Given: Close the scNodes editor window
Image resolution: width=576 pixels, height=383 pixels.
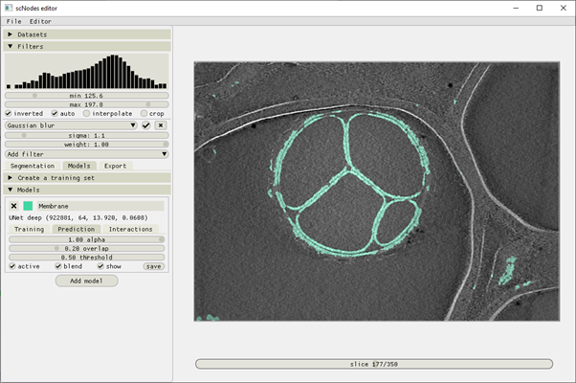Looking at the screenshot, I should (x=564, y=8).
